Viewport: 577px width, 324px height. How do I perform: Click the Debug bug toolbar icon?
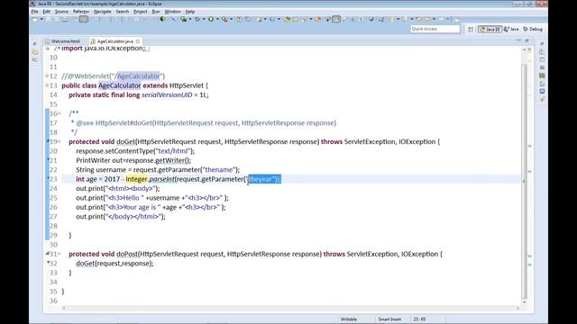pyautogui.click(x=197, y=19)
